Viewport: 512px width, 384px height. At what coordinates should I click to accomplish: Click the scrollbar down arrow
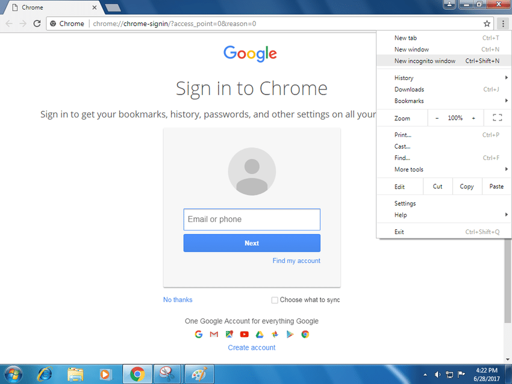point(508,359)
